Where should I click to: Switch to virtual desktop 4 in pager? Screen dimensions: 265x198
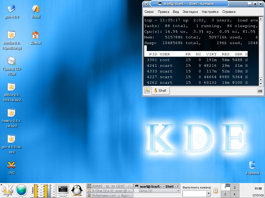pos(234,194)
